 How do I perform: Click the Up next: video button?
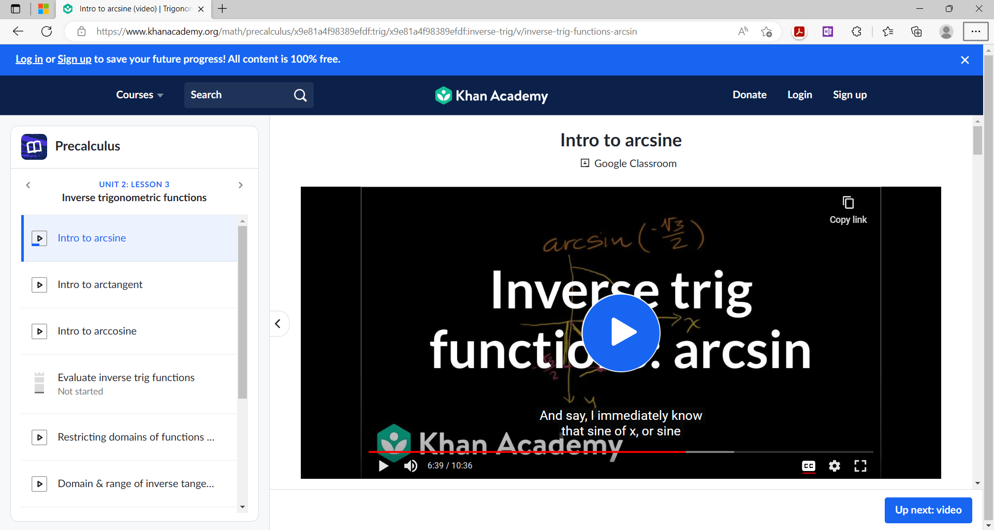pyautogui.click(x=928, y=510)
